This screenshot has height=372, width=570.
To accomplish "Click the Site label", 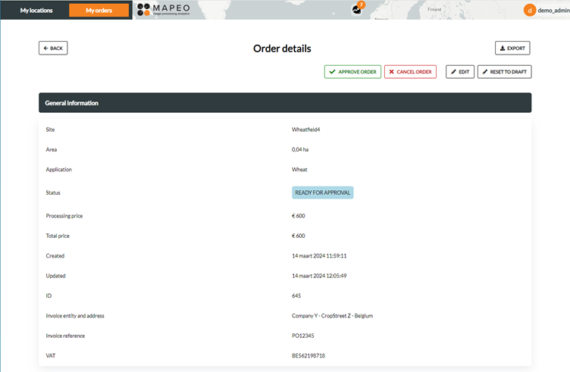I will [50, 130].
